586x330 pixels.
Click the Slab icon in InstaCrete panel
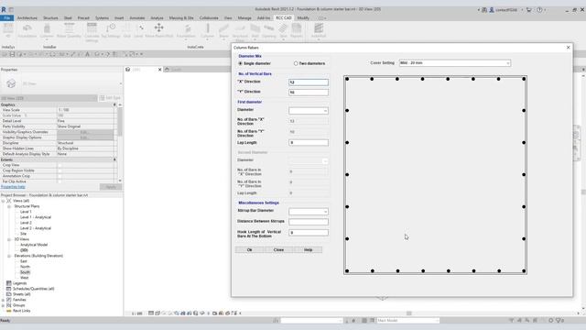[283, 28]
